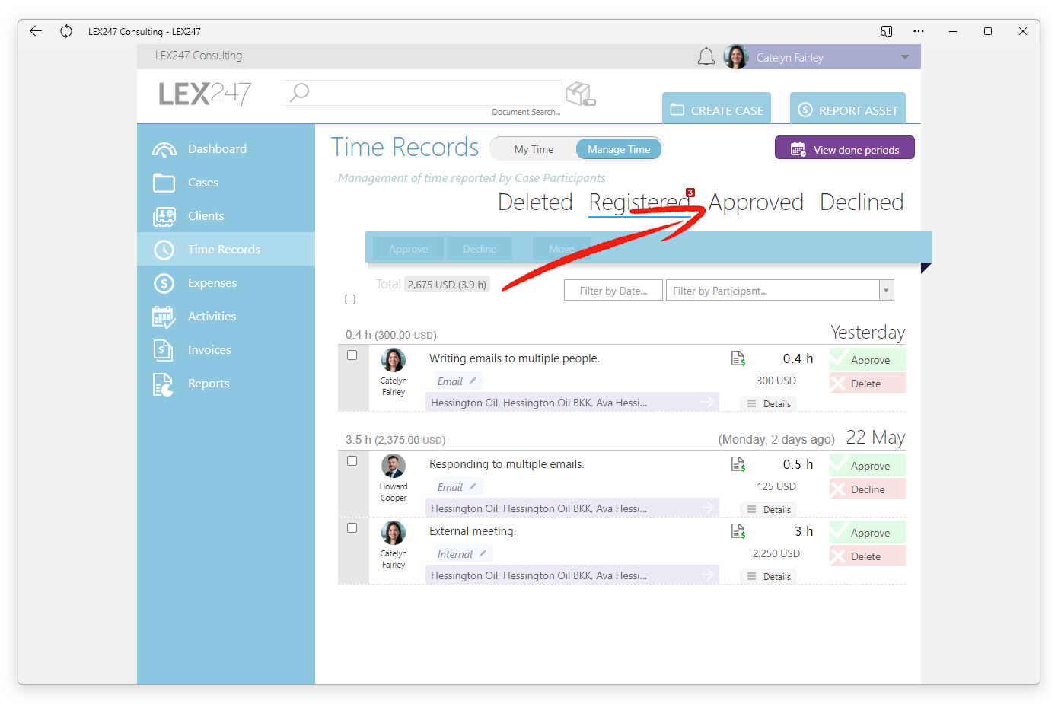Click the Clients people icon
The image size is (1058, 704).
[x=164, y=216]
